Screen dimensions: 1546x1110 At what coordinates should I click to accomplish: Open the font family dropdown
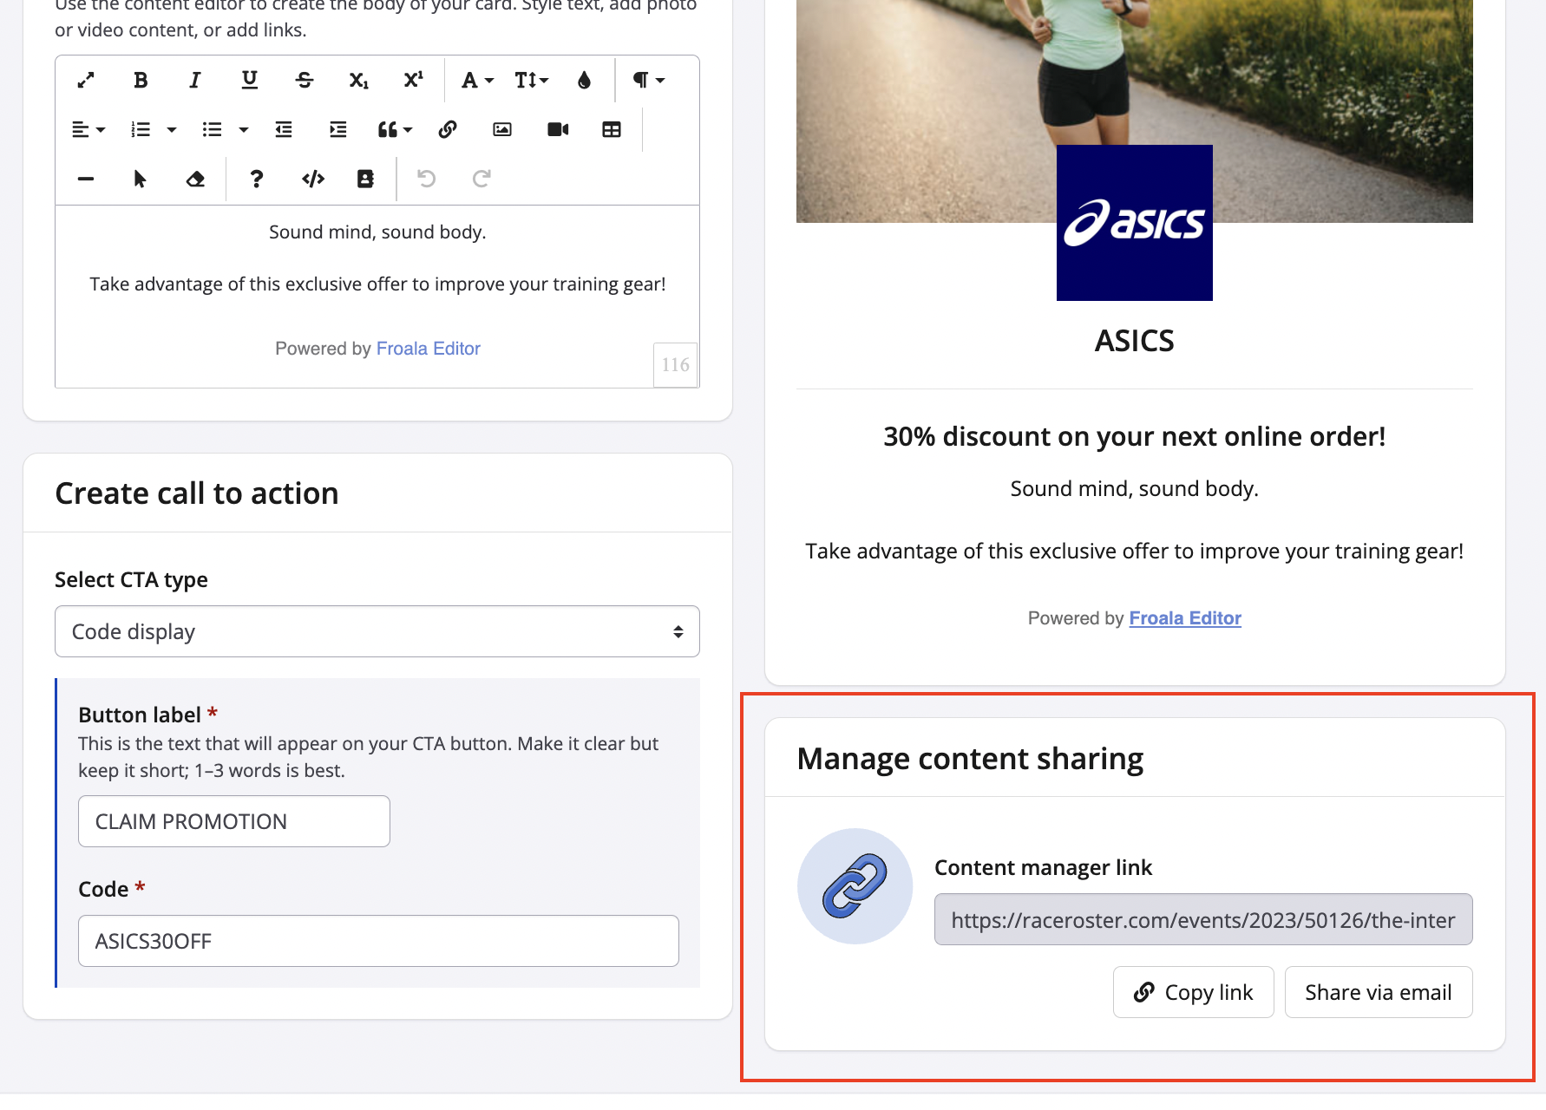click(476, 81)
